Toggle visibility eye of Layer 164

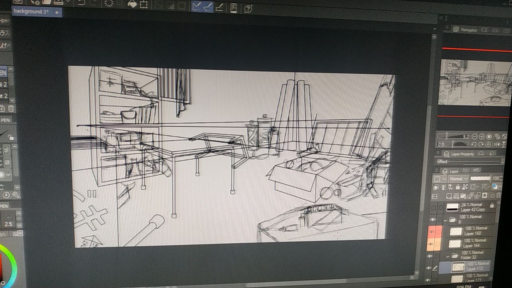coord(431,244)
